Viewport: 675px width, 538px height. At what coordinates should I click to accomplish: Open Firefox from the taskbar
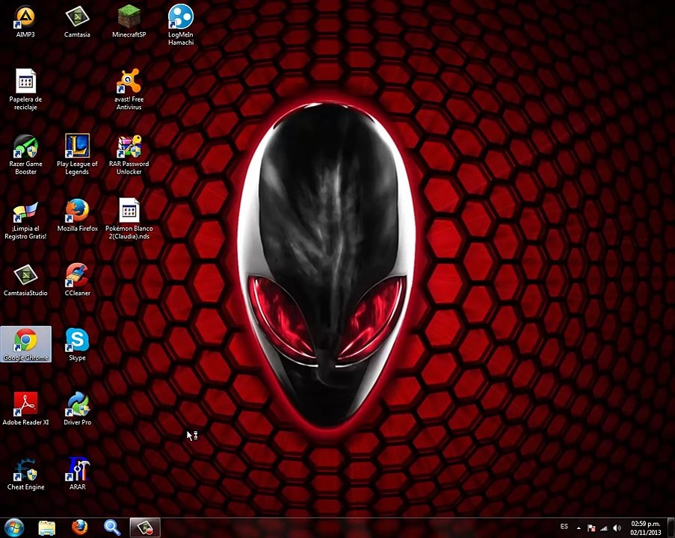click(79, 527)
